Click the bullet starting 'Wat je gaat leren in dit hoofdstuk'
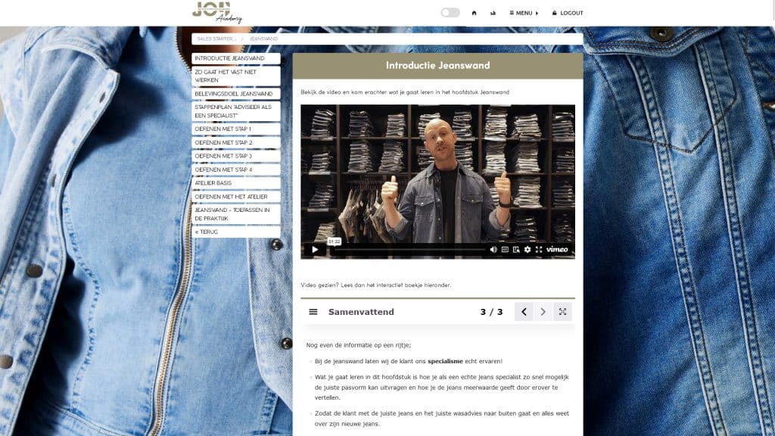The height and width of the screenshot is (436, 775). (442, 387)
